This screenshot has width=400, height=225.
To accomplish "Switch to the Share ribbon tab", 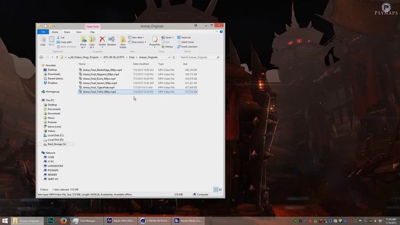I will coord(67,32).
